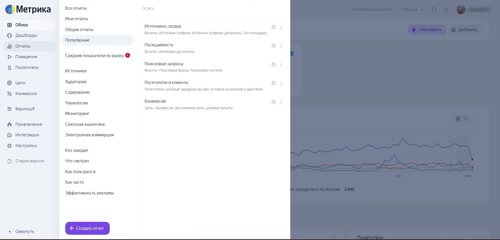This screenshot has height=240, width=500.
Task: Open three-dot menu for Посещаемость
Action: 281,46
